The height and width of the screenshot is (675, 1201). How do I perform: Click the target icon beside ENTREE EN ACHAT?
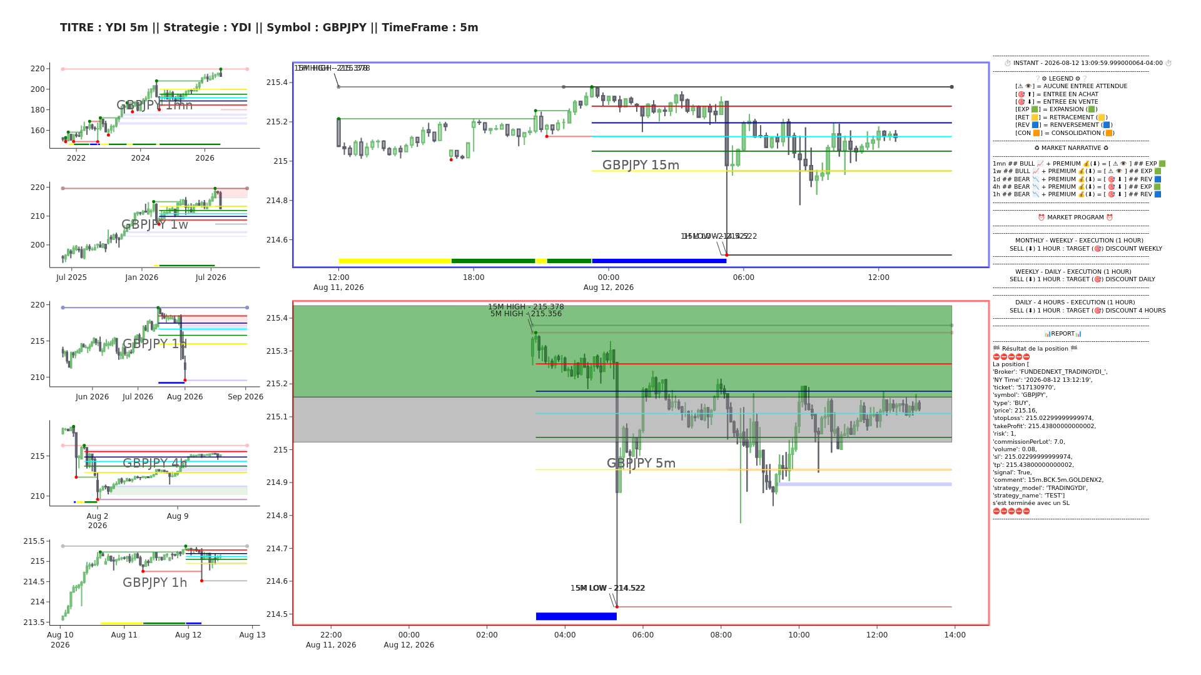[1021, 94]
